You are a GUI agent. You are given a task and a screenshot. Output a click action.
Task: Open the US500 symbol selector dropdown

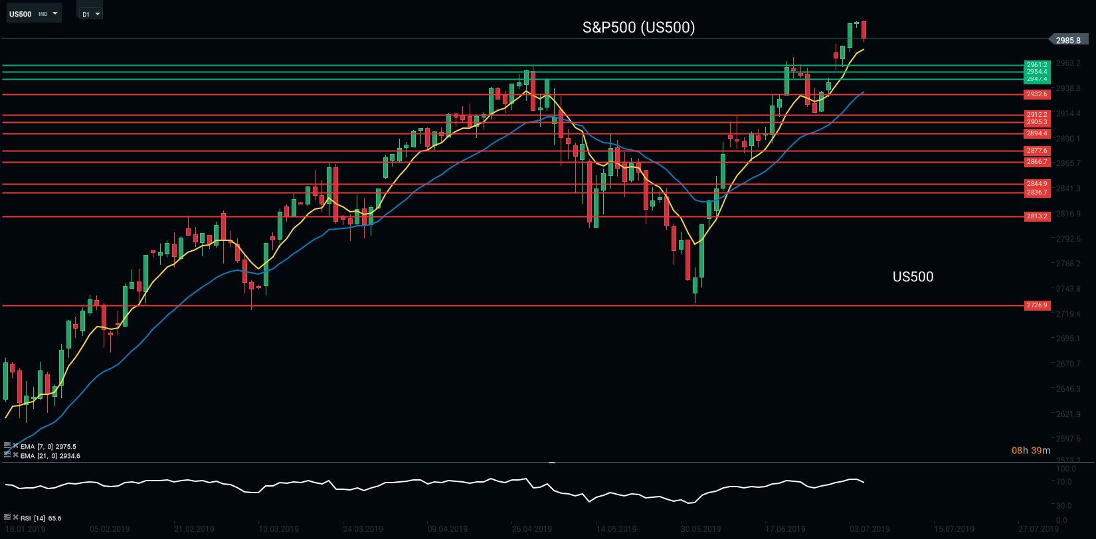click(33, 13)
